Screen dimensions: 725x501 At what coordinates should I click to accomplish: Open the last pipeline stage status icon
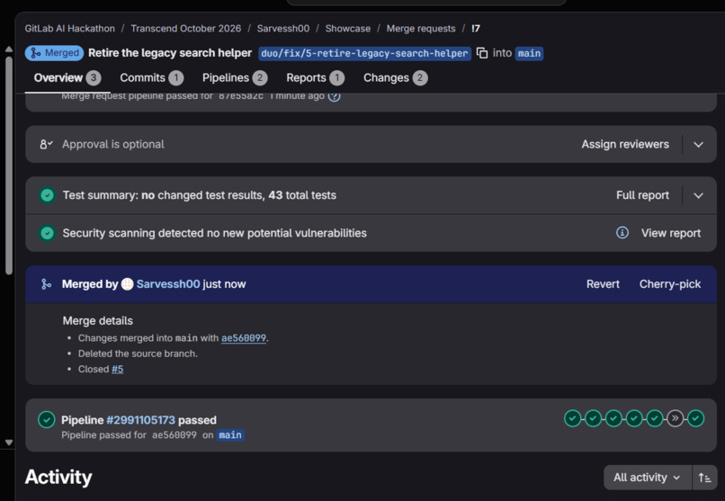tap(695, 418)
